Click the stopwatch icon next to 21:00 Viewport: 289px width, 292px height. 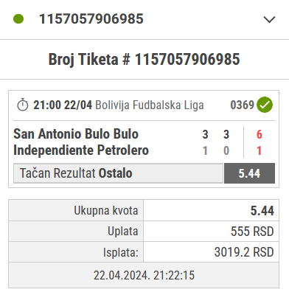[x=23, y=105]
